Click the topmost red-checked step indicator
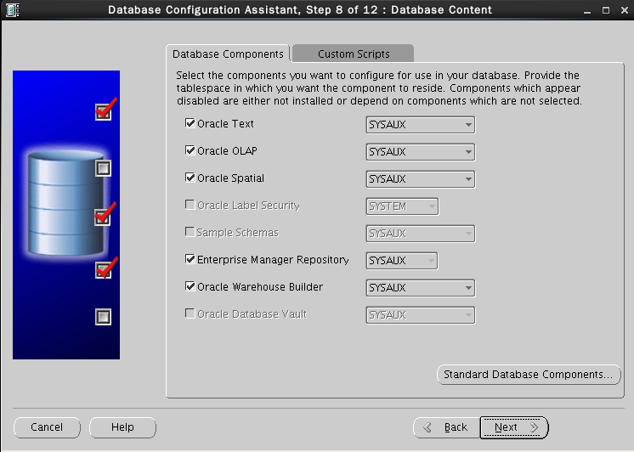The width and height of the screenshot is (634, 452). pyautogui.click(x=104, y=111)
